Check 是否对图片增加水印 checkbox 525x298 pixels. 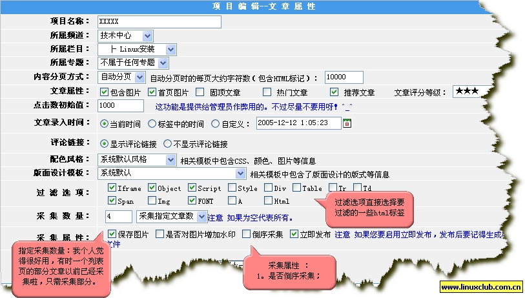point(160,233)
